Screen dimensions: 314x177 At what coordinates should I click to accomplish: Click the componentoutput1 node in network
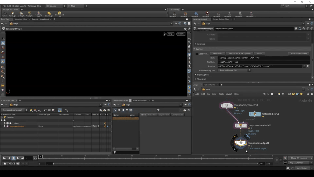(x=241, y=143)
